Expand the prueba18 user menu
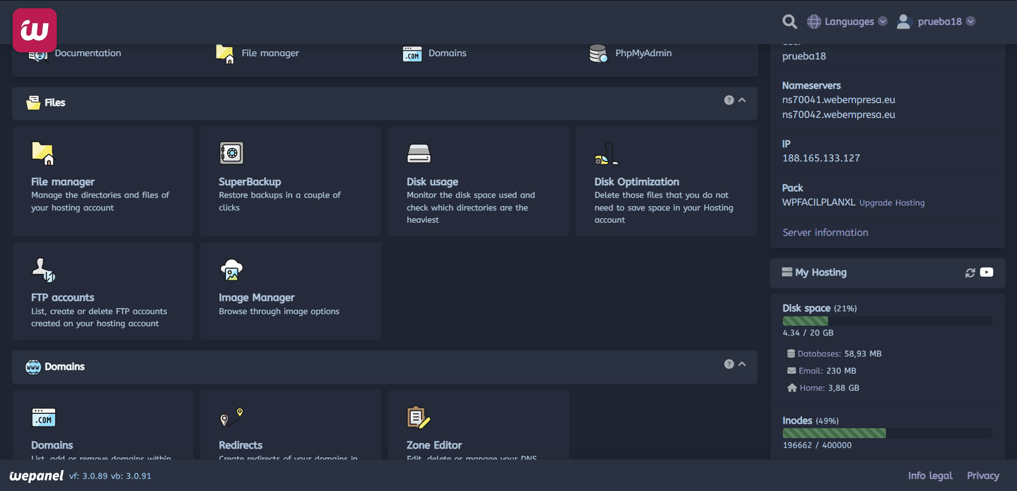This screenshot has height=491, width=1017. pyautogui.click(x=937, y=21)
